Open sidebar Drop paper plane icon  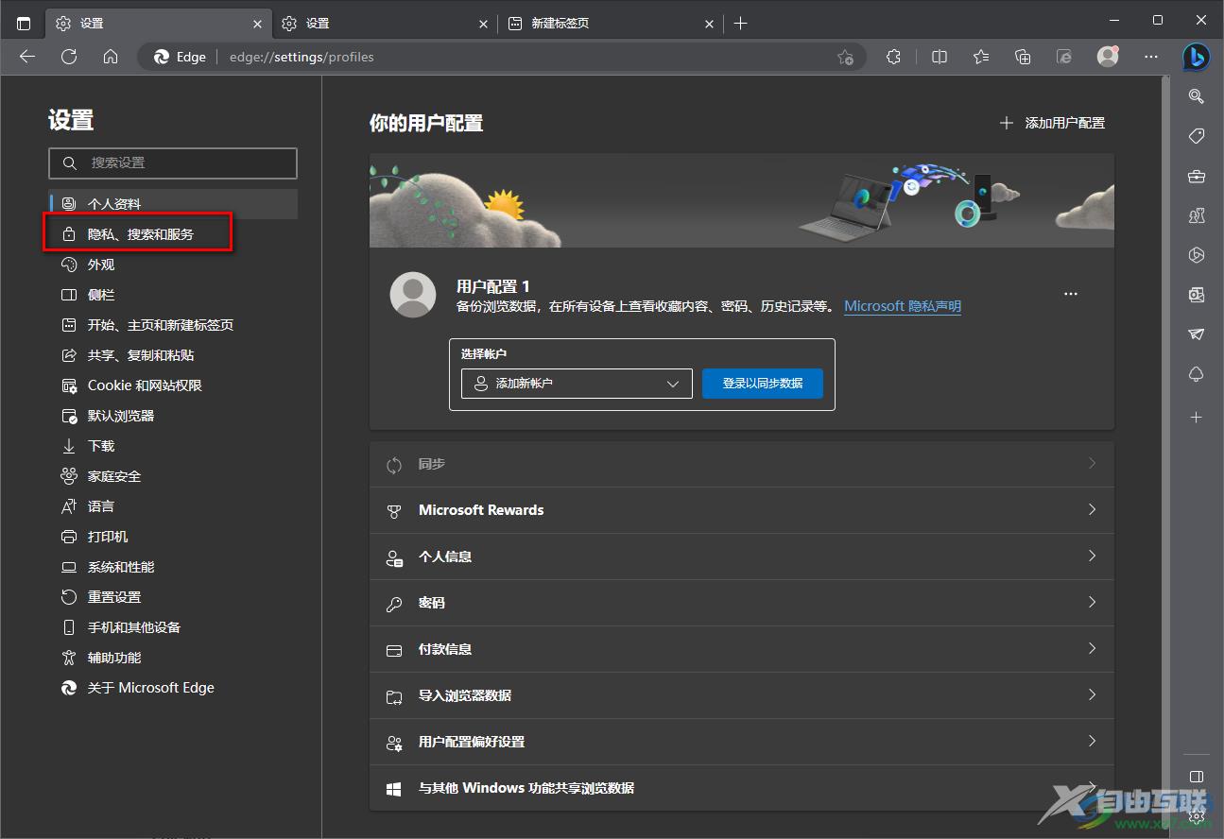pos(1196,334)
